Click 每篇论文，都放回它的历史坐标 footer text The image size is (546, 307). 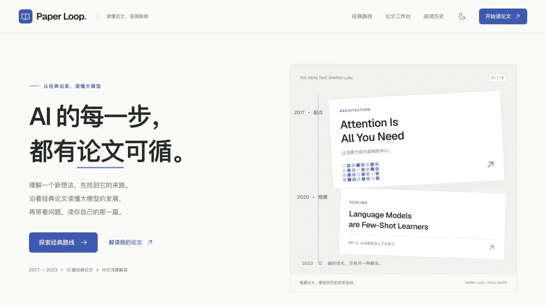pyautogui.click(x=328, y=282)
